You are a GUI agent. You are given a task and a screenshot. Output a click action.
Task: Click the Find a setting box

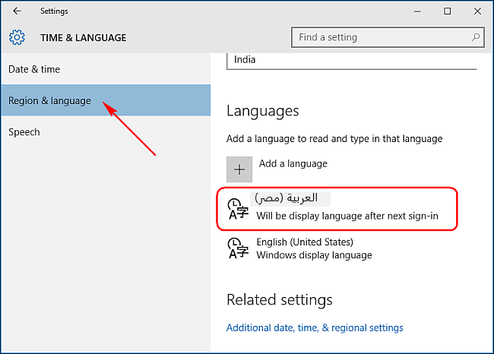(388, 37)
